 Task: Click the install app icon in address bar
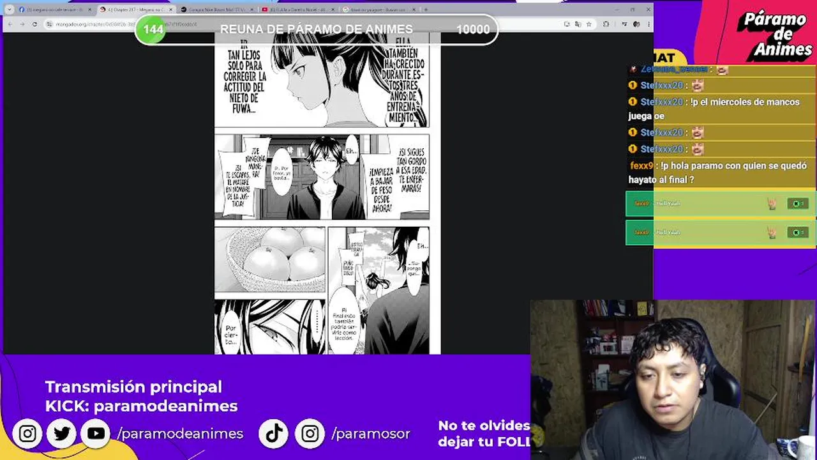point(567,24)
